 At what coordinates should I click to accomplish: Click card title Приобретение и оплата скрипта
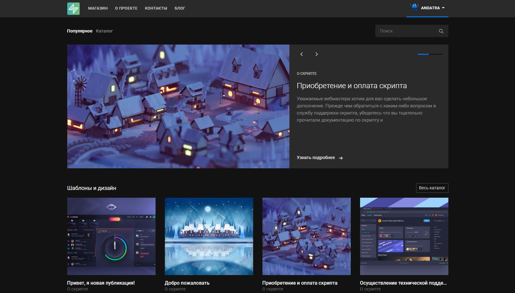click(300, 283)
